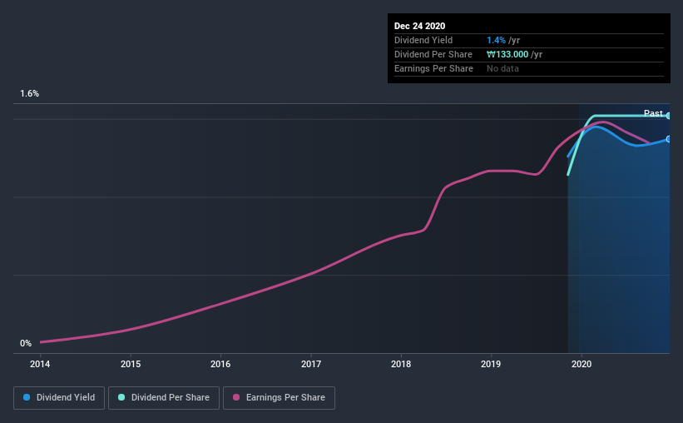Screen dimensions: 683x423
Task: Click the pink Earnings Per Share legend dot
Action: [x=236, y=397]
